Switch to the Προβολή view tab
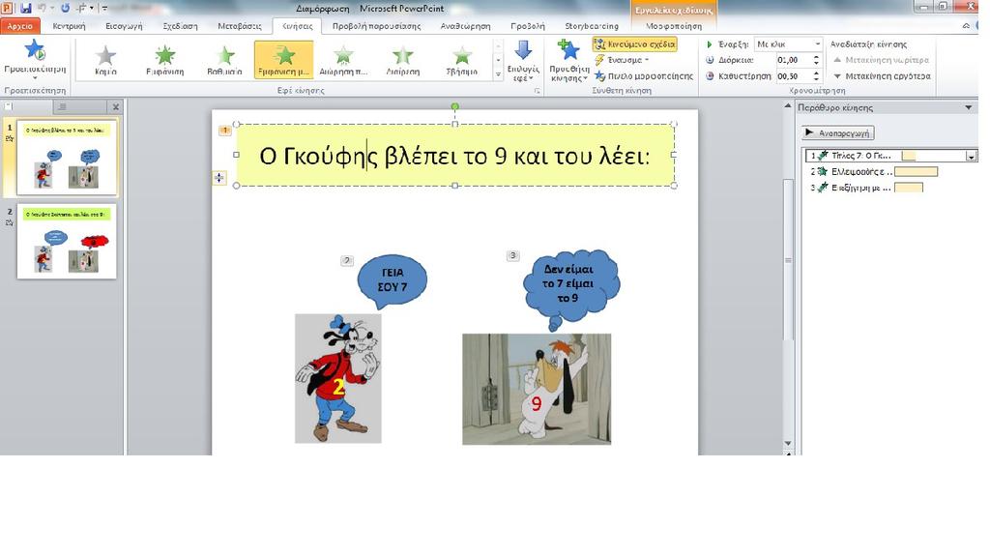The height and width of the screenshot is (556, 990). click(527, 26)
